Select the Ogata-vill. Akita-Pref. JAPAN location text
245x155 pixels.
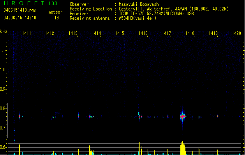click(174, 9)
